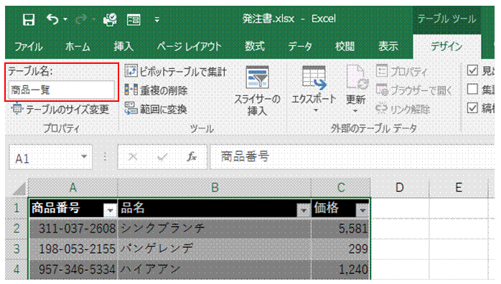Open the 品名 filter dropdown
The image size is (501, 284).
click(x=304, y=210)
